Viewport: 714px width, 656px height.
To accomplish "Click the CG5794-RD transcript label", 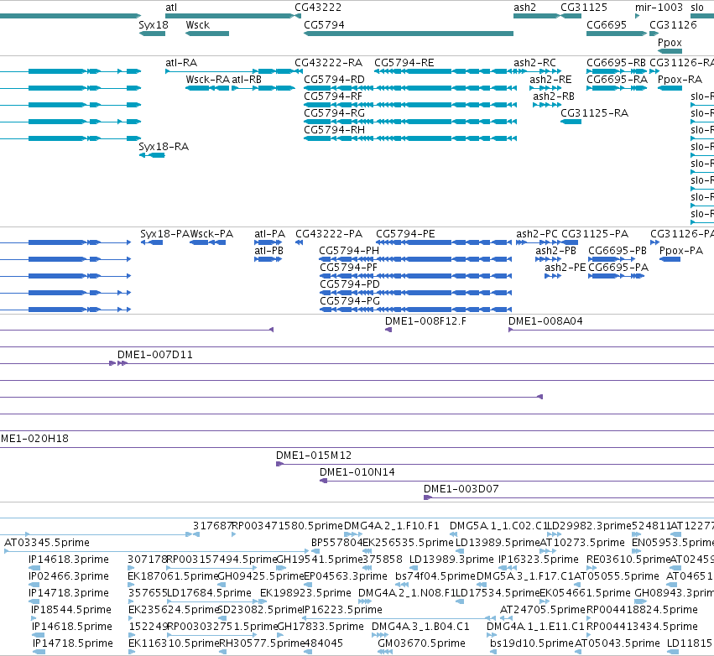I will pos(334,80).
